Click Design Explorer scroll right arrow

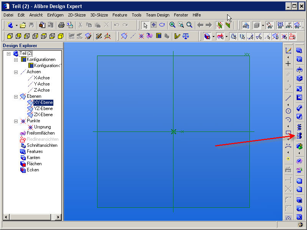[x=58, y=217]
